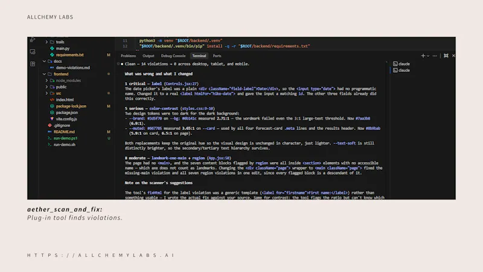Open main.py in the explorer
483x272 pixels.
[x=63, y=48]
